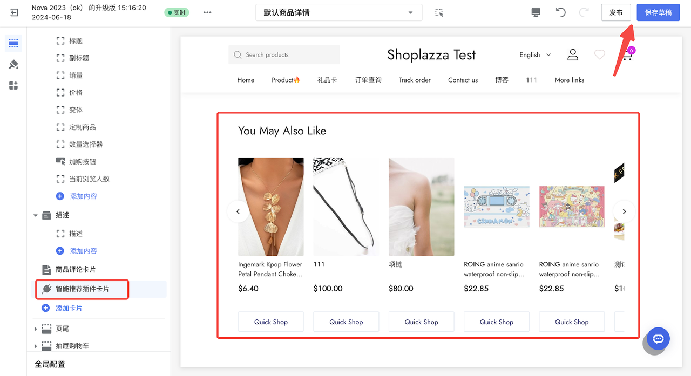Screen dimensions: 691x376
Task: Select Track order in the navigation menu
Action: tap(414, 80)
